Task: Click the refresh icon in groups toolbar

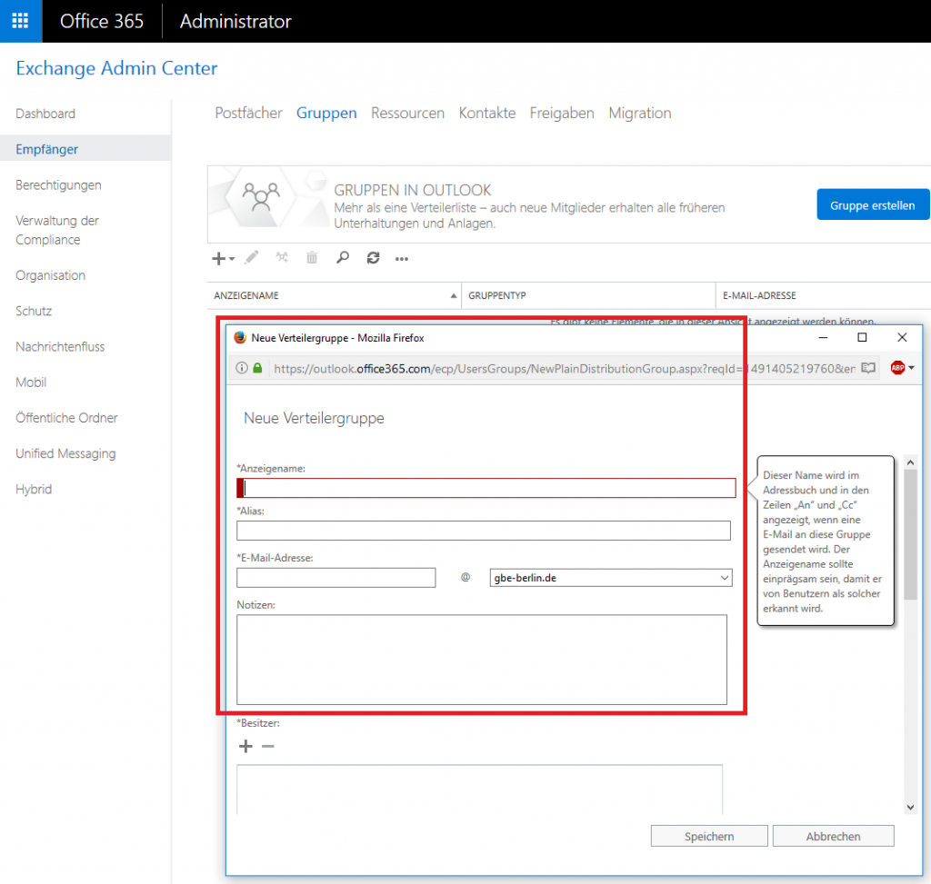Action: point(373,257)
